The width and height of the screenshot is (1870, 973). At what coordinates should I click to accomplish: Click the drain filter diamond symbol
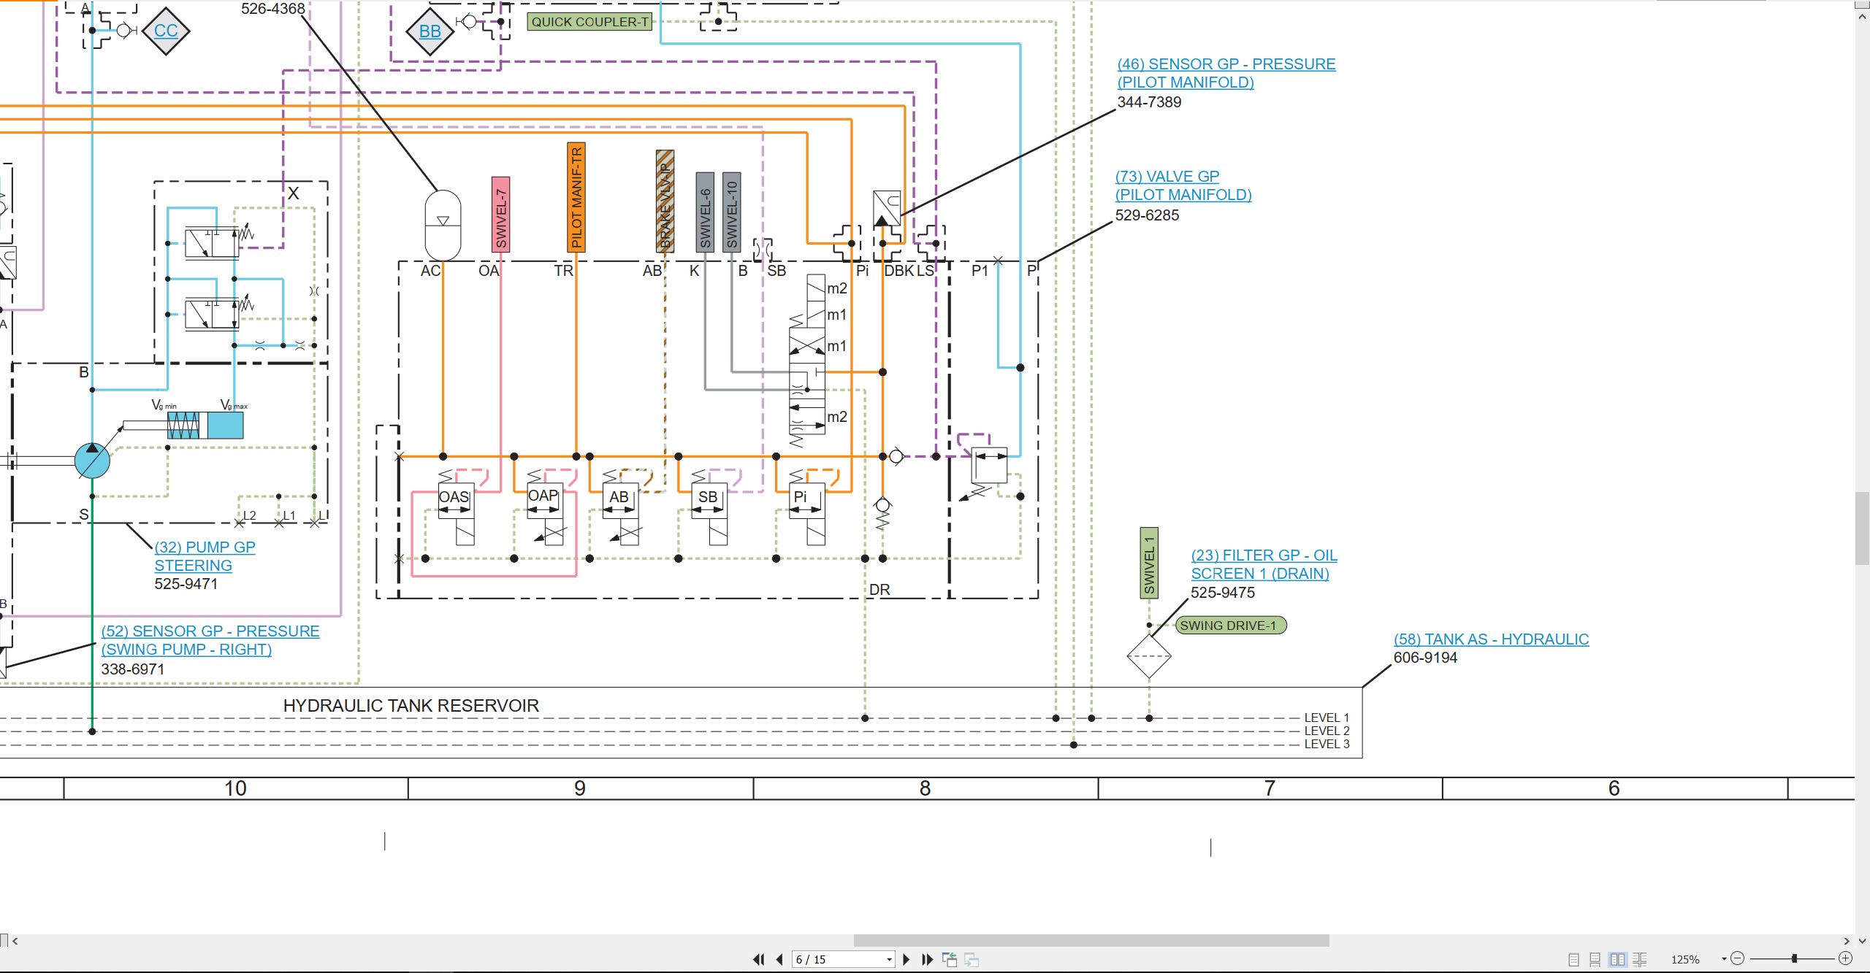coord(1149,656)
